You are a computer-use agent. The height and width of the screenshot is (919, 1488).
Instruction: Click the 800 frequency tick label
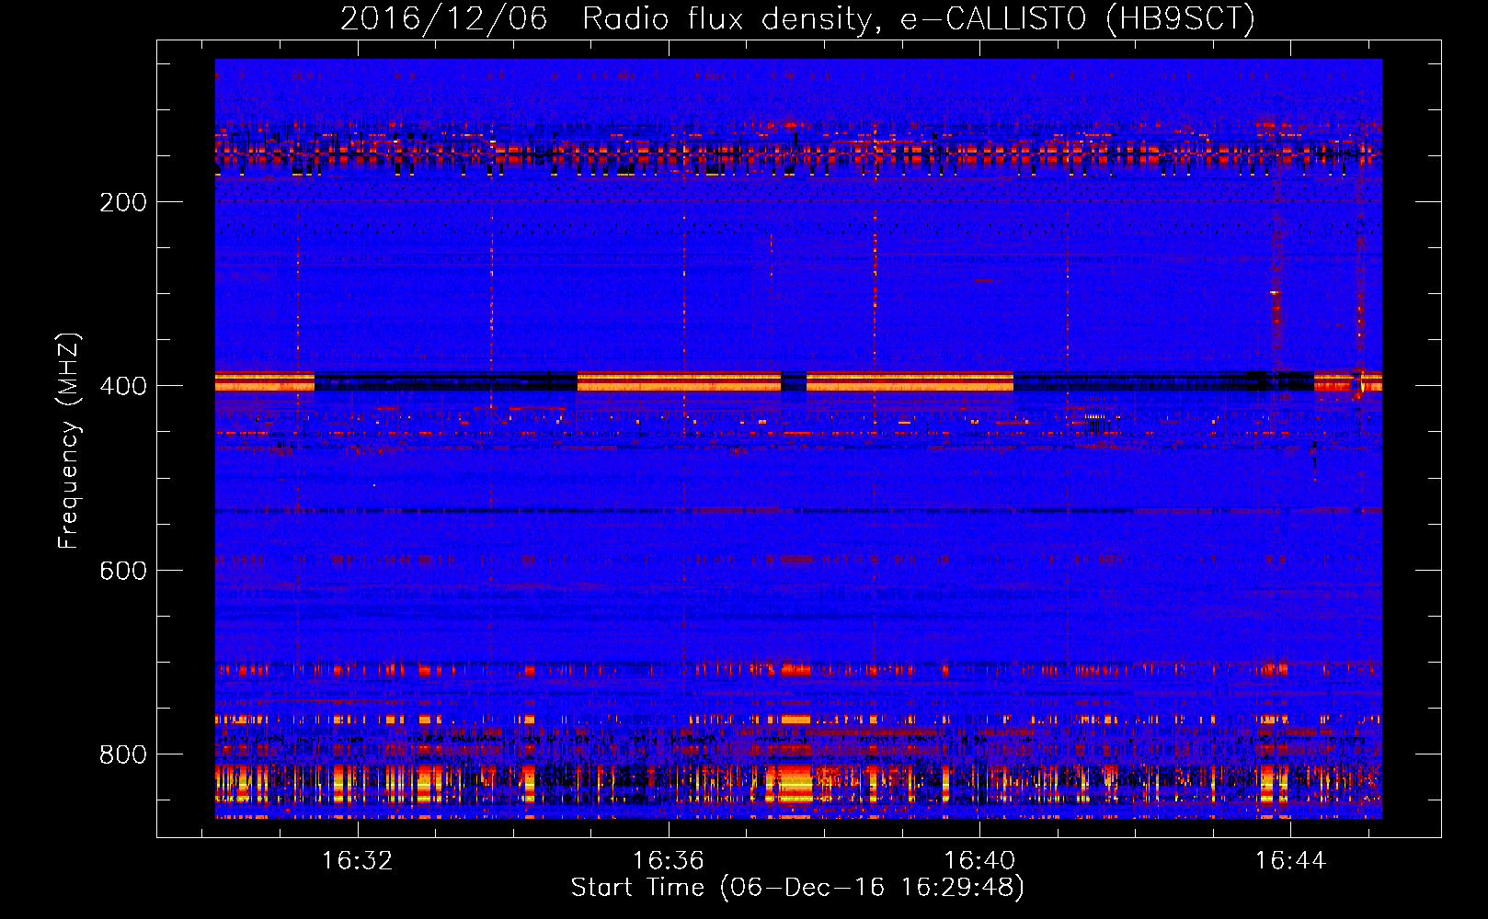123,754
